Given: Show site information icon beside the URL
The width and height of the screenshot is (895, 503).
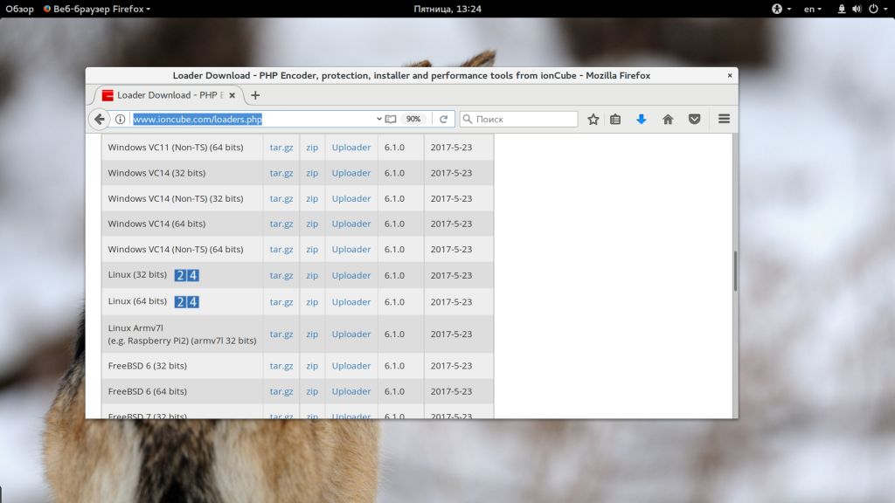Looking at the screenshot, I should 121,119.
